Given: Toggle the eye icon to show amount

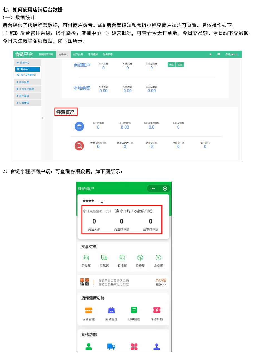Looking at the screenshot, I should tap(102, 202).
